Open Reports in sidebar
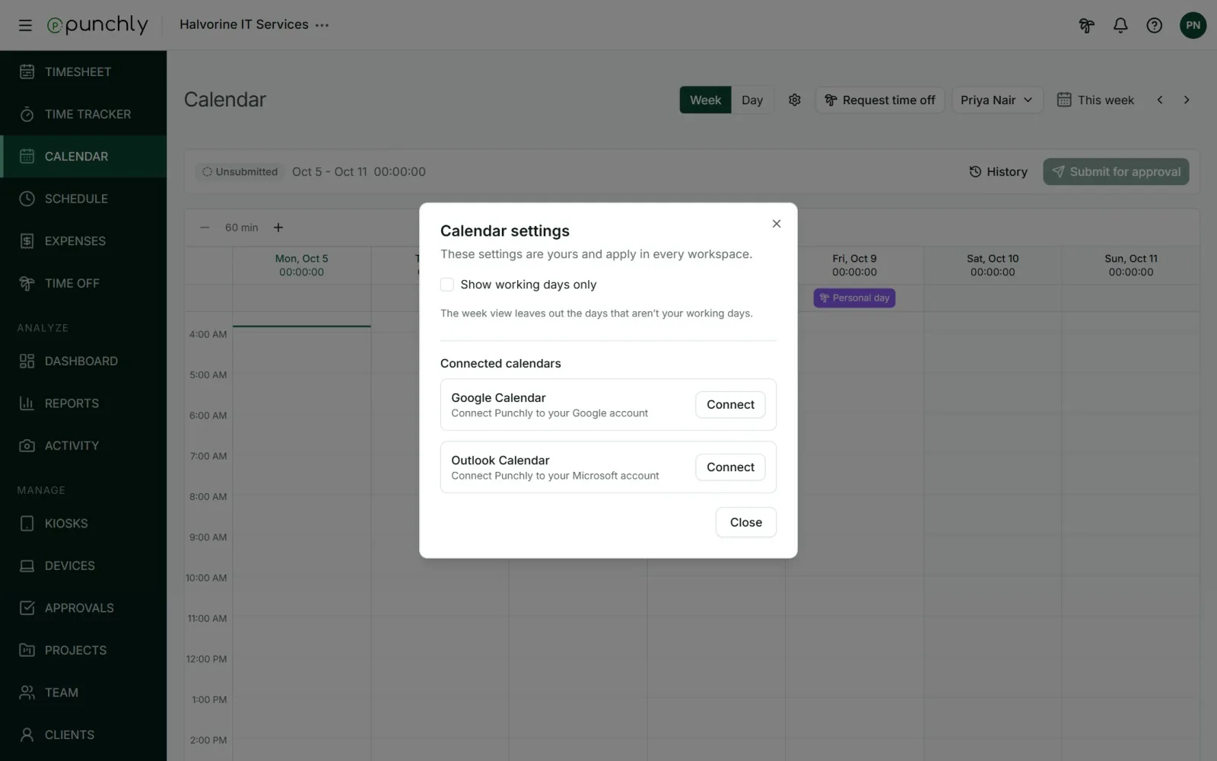Image resolution: width=1217 pixels, height=761 pixels. point(84,403)
